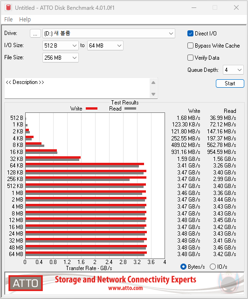Open the 64 MB maximum I/O size dropdown
Viewport: 248px width, 299px height.
click(105, 46)
